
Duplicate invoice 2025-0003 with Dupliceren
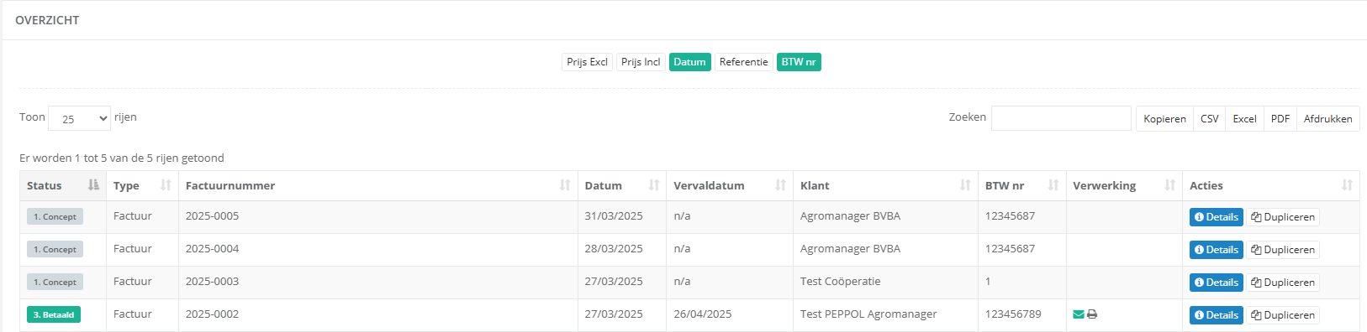coord(1283,283)
